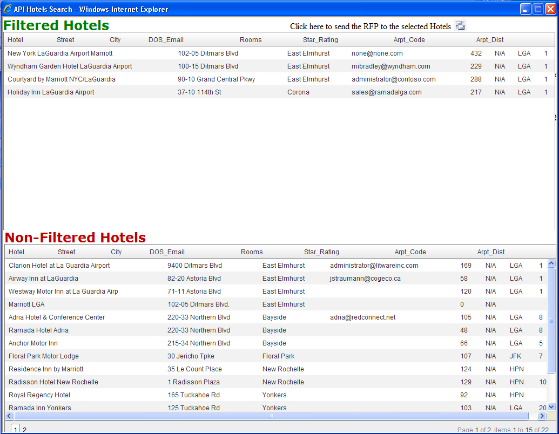Click adria@redconnect.net email cell
Screen dimensions: 559x434
[362, 317]
